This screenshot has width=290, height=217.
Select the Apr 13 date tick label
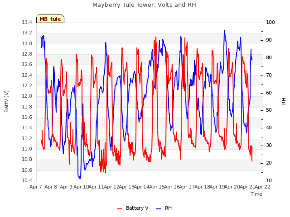[126, 187]
